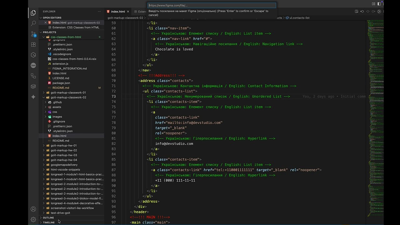The image size is (400, 225).
Task: Open FIGMA_INTEGRATION.md in the explorer
Action: click(69, 68)
